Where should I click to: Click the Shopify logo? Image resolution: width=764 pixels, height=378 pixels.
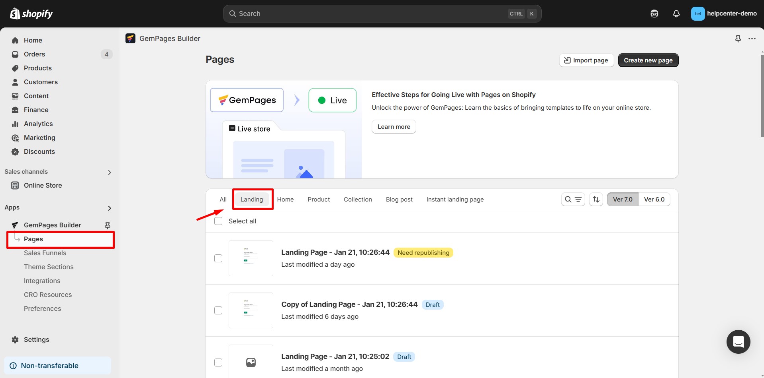[31, 13]
